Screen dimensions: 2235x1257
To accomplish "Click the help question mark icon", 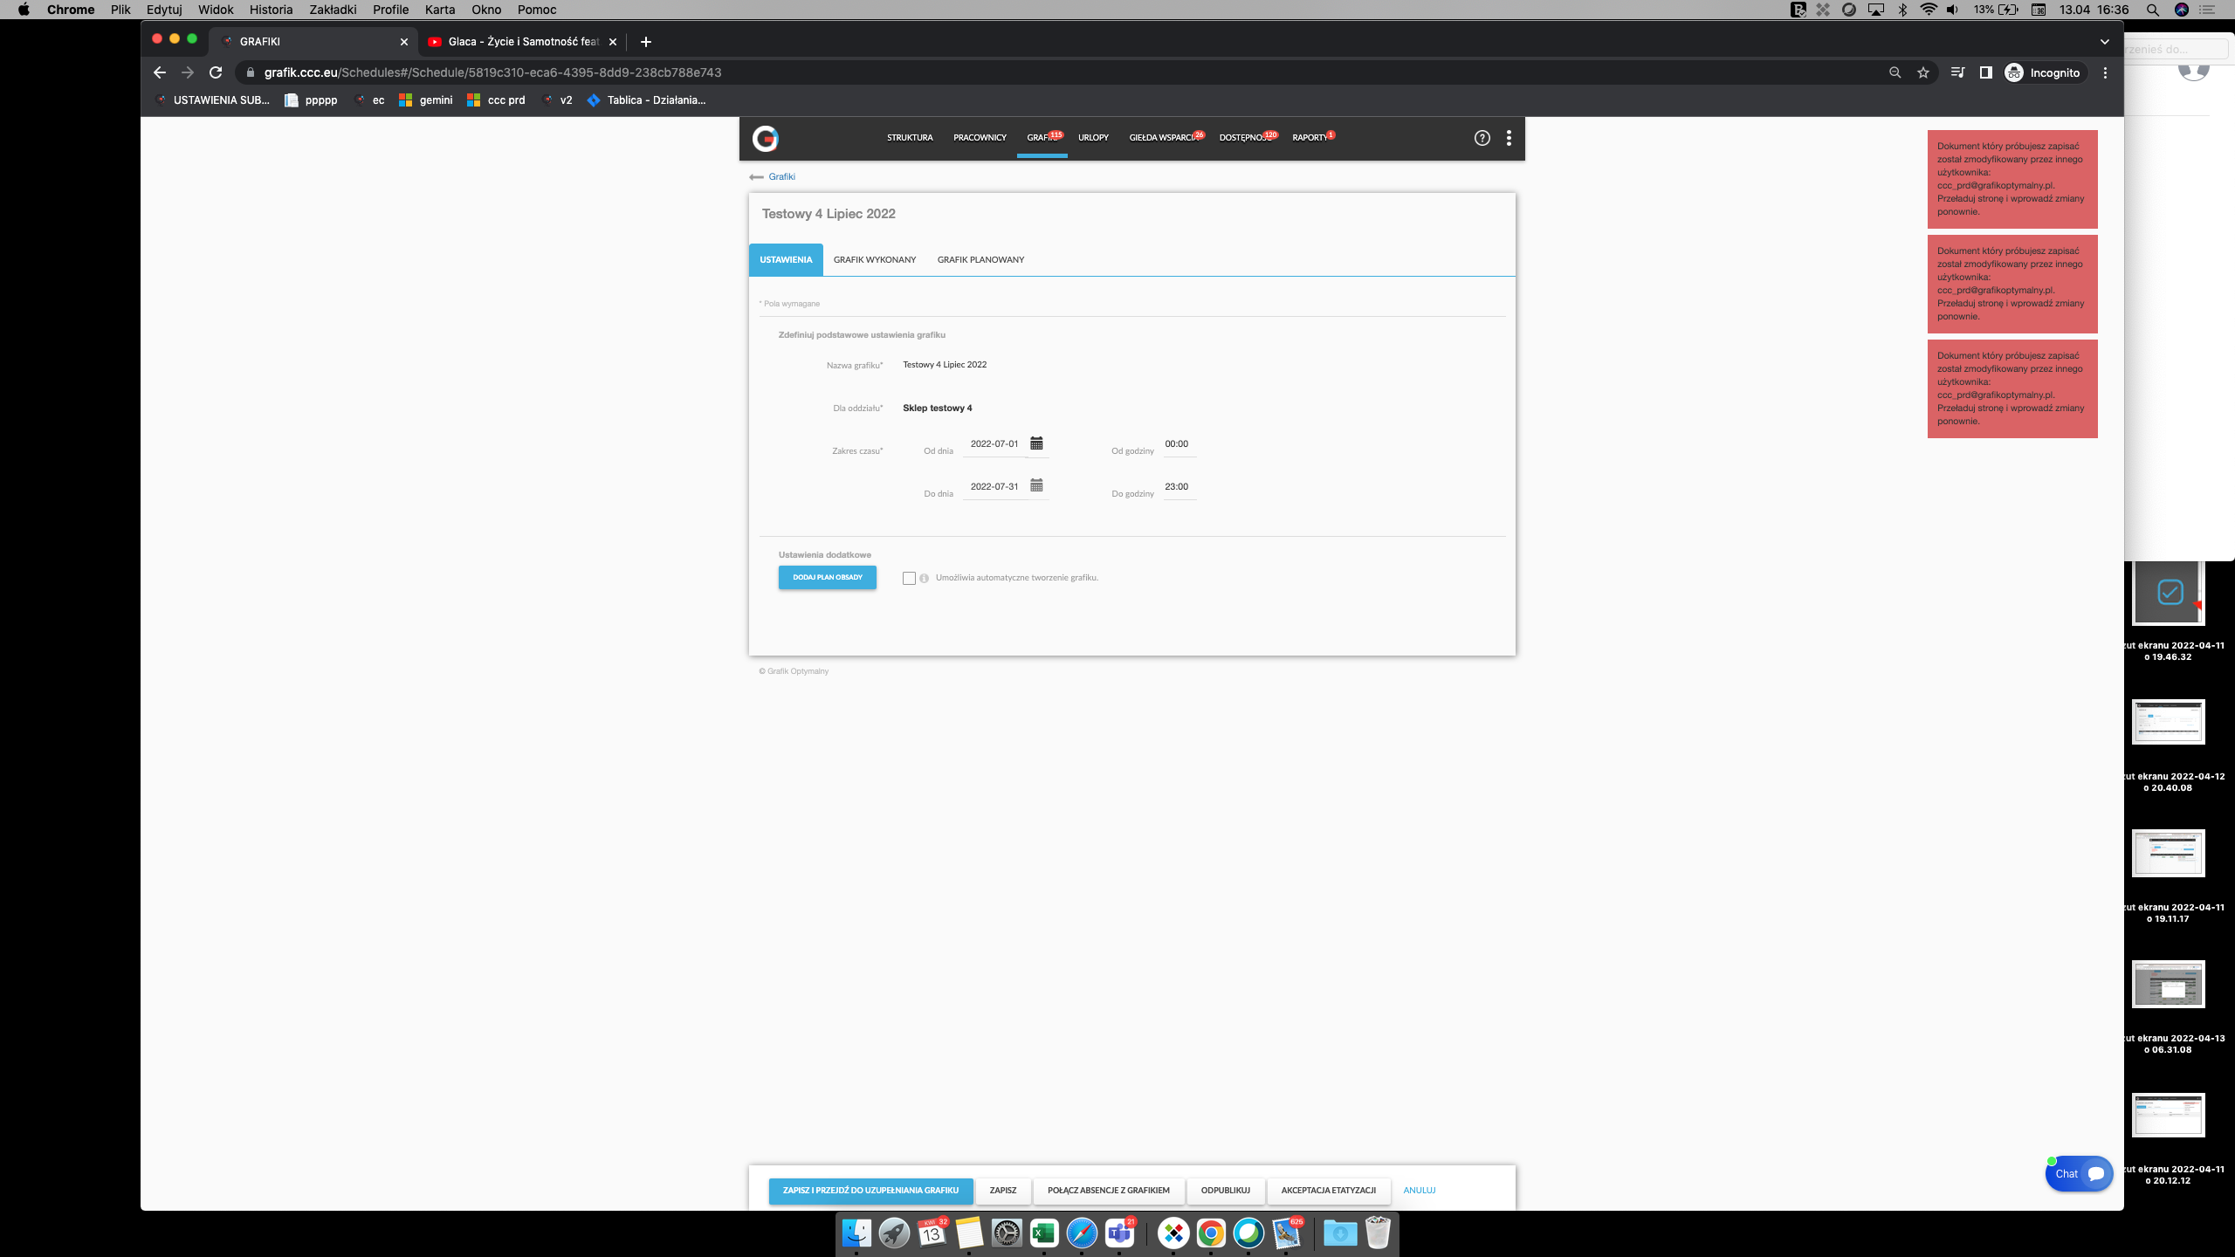I will pyautogui.click(x=1482, y=138).
